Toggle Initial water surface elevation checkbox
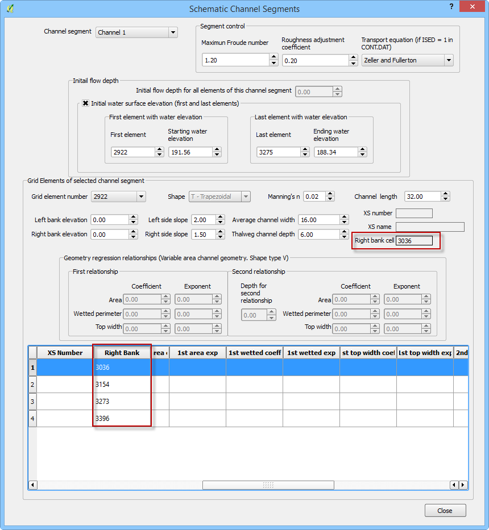 86,103
